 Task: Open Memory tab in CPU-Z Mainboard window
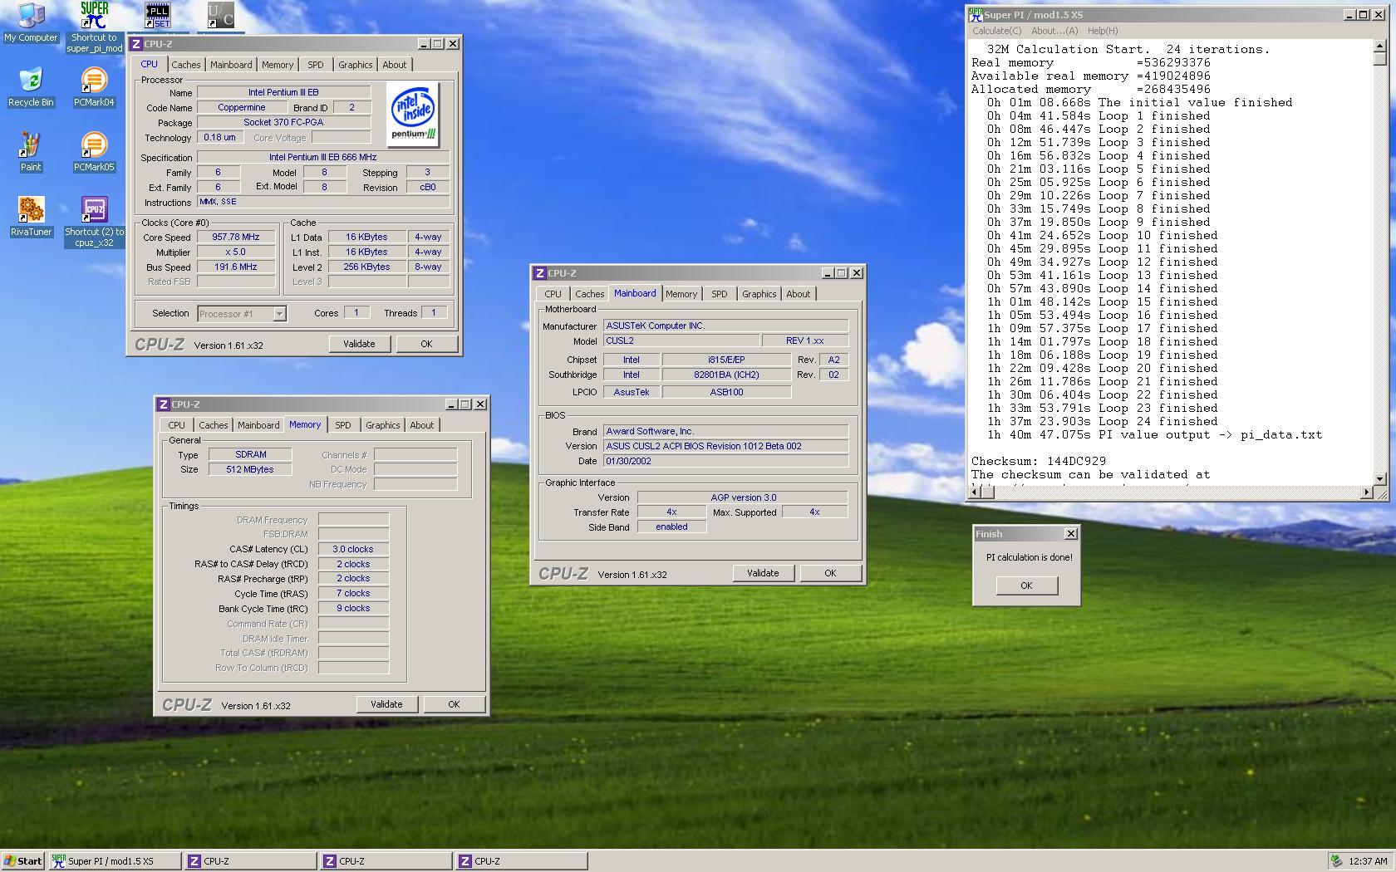[681, 294]
